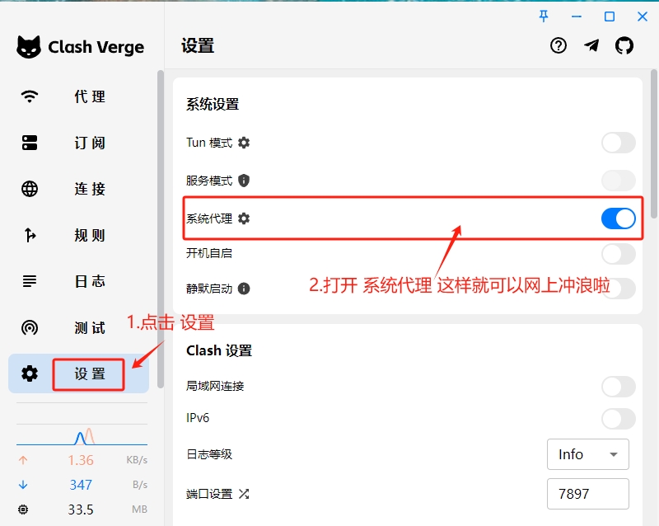Click the logs lines icon in sidebar

click(30, 281)
